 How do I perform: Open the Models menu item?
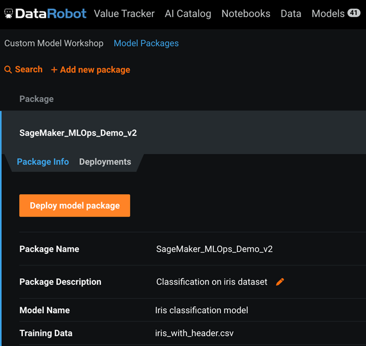[x=328, y=13]
